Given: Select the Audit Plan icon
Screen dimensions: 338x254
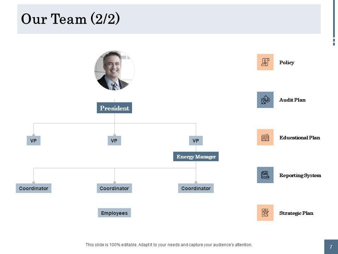Looking at the screenshot, I should tap(265, 100).
